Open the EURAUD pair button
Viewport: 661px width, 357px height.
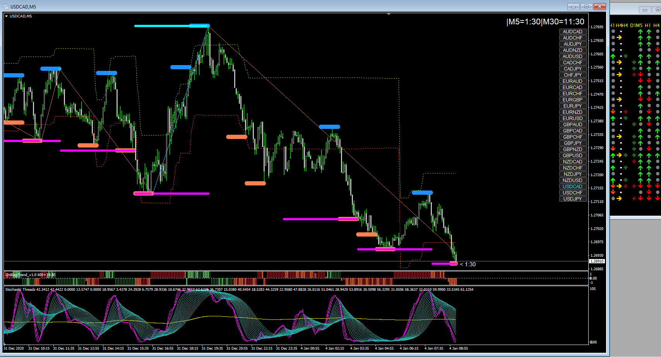[573, 81]
